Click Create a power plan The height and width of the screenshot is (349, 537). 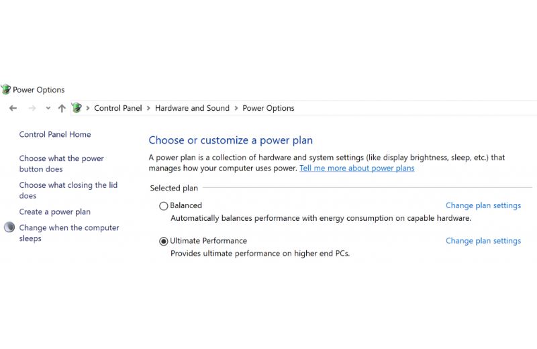(x=54, y=212)
